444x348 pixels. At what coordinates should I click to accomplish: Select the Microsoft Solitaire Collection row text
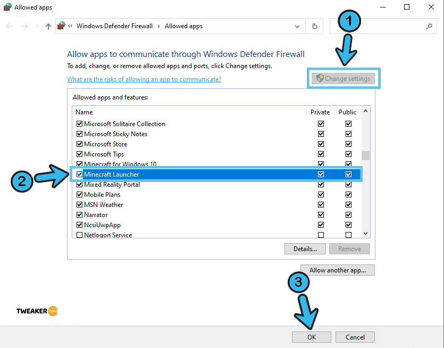click(124, 124)
